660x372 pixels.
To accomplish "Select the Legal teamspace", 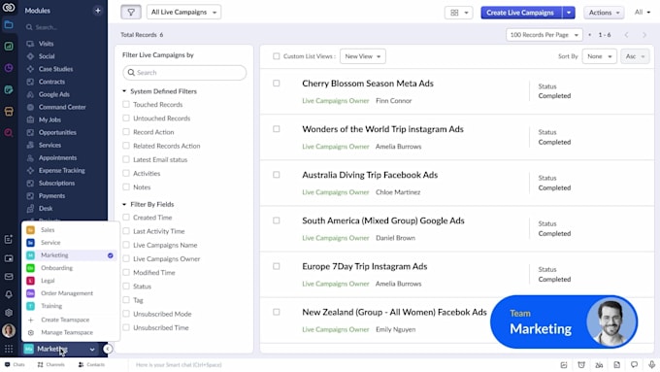I will [70, 281].
